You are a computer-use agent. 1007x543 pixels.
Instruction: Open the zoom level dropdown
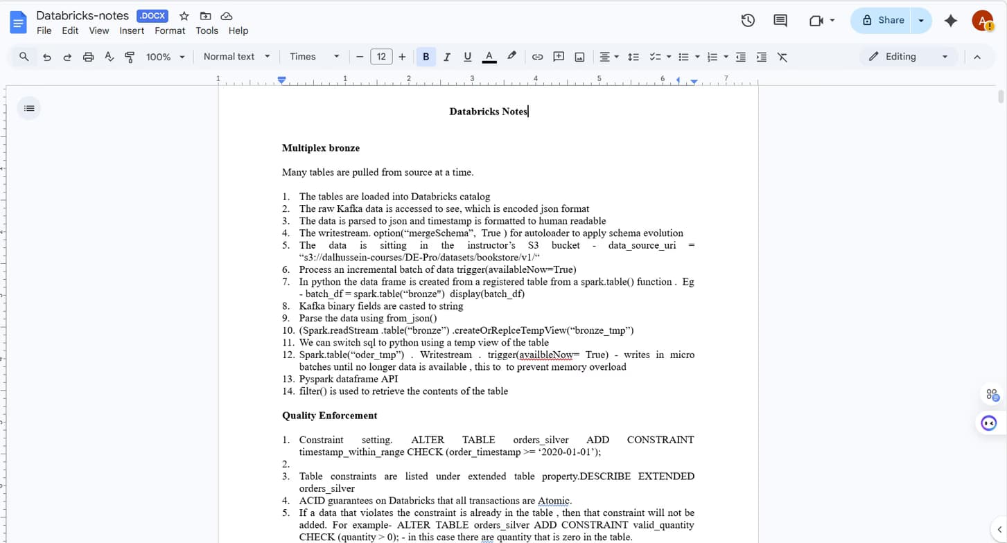point(165,57)
